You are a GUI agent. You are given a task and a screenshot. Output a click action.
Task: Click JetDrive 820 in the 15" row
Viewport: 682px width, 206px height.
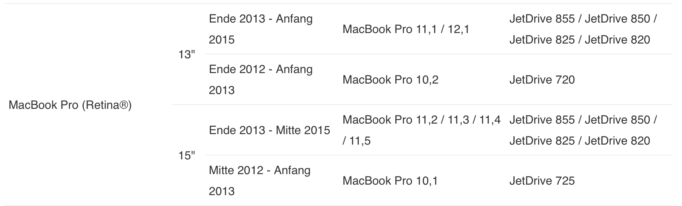[617, 141]
